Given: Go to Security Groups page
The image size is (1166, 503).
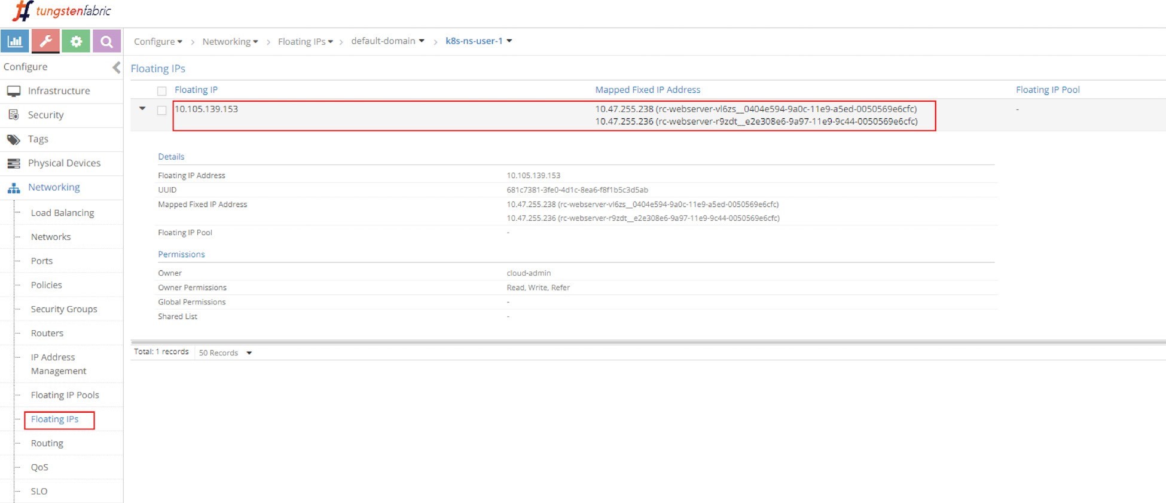Looking at the screenshot, I should point(64,309).
